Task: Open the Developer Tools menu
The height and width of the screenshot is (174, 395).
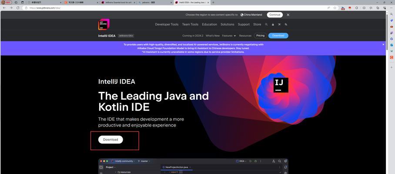Action: coord(167,24)
